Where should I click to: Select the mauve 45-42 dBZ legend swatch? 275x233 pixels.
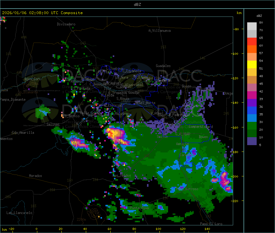pos(252,87)
